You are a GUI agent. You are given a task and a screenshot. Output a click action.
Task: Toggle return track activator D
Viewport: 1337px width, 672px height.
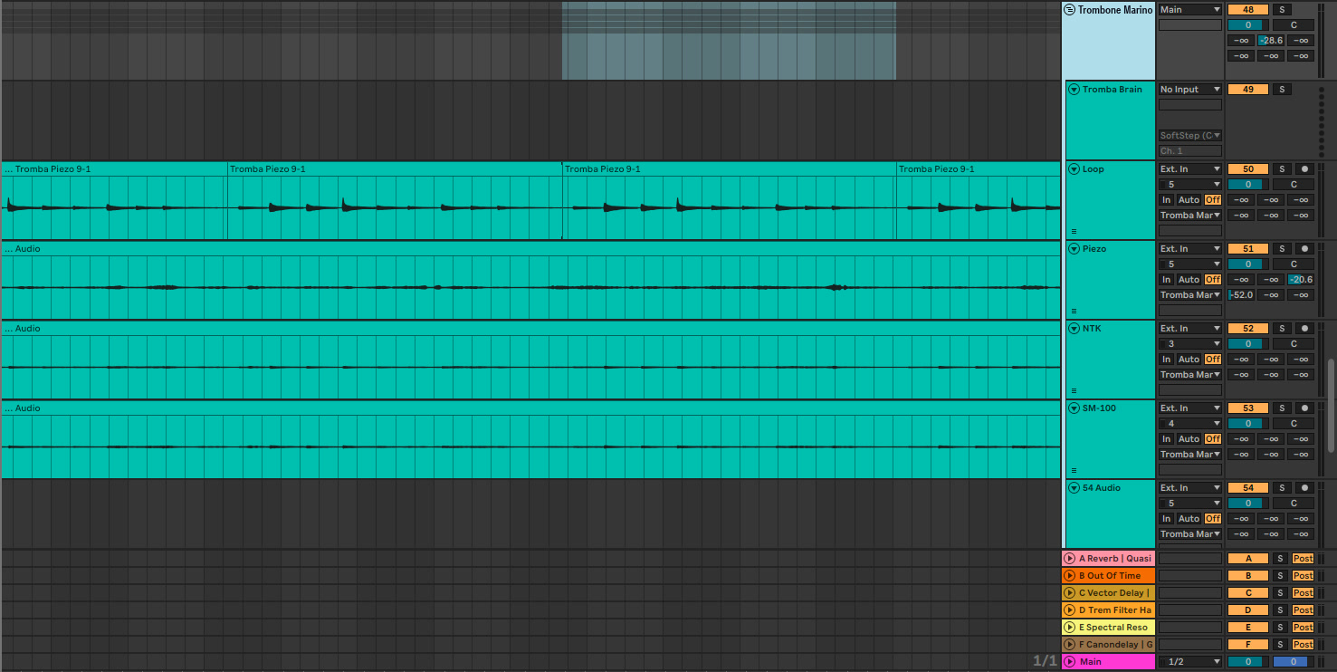click(x=1247, y=610)
